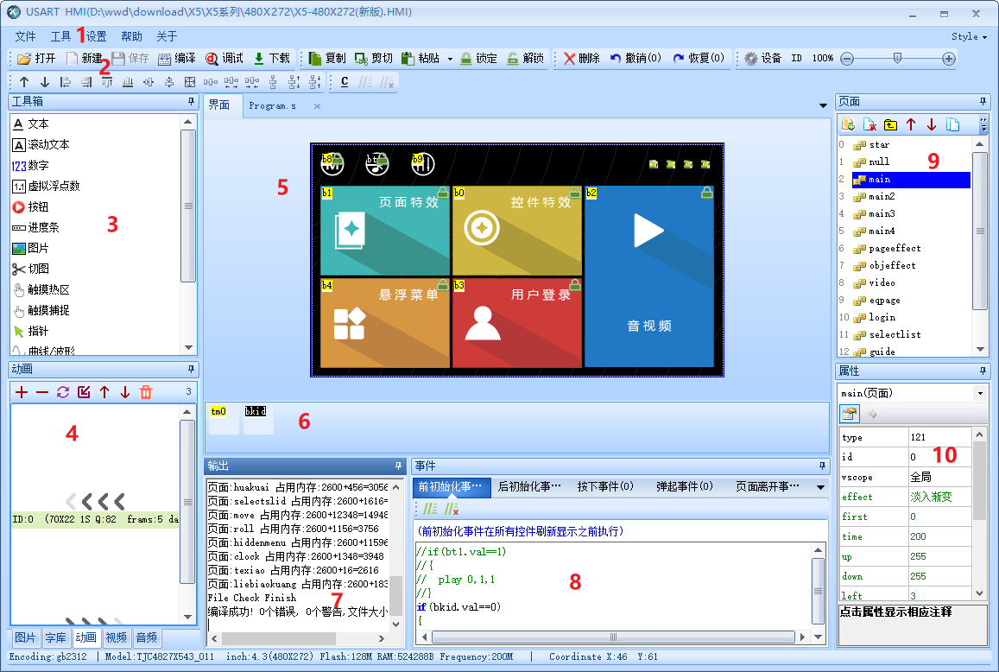Click the zoom slider handle
The image size is (999, 672).
pos(898,58)
